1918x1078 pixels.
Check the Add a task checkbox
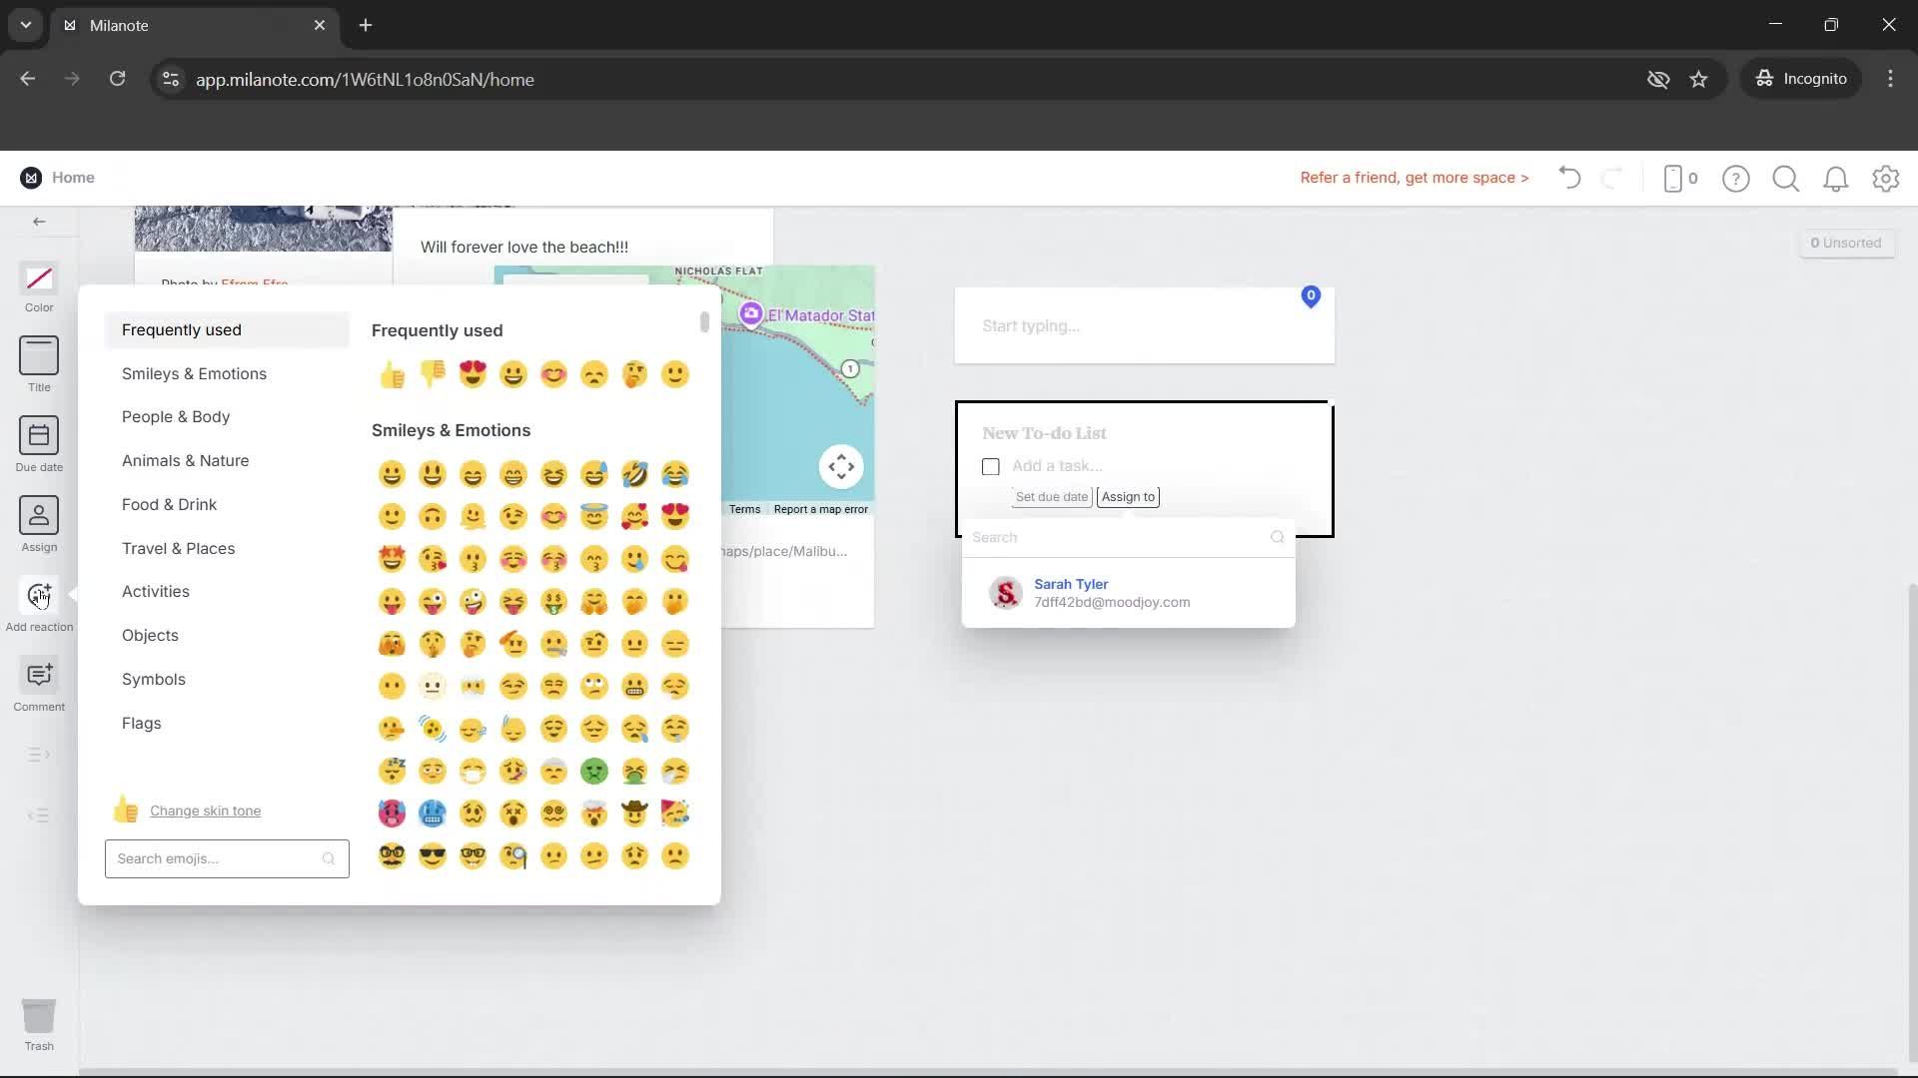tap(990, 465)
